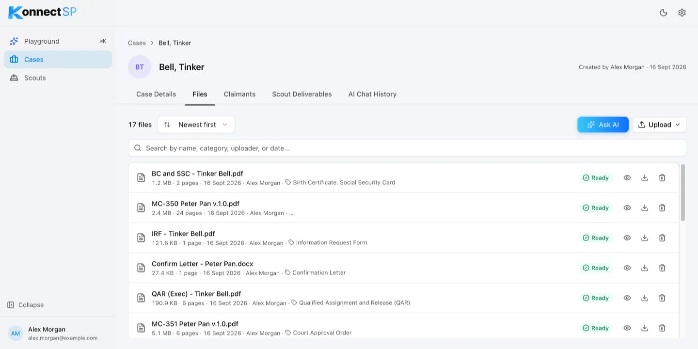698x349 pixels.
Task: Click Birth Certificate, Social Security Card tag
Action: coord(340,183)
